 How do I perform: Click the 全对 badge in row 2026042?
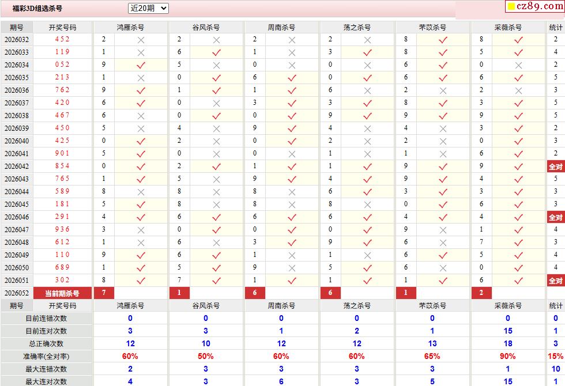[556, 166]
